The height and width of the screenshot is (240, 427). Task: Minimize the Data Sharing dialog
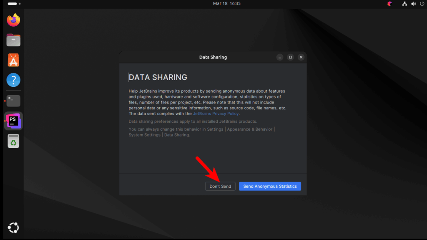280,57
